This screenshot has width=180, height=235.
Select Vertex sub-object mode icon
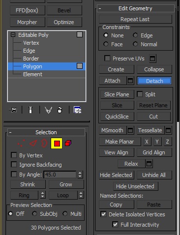(21, 143)
